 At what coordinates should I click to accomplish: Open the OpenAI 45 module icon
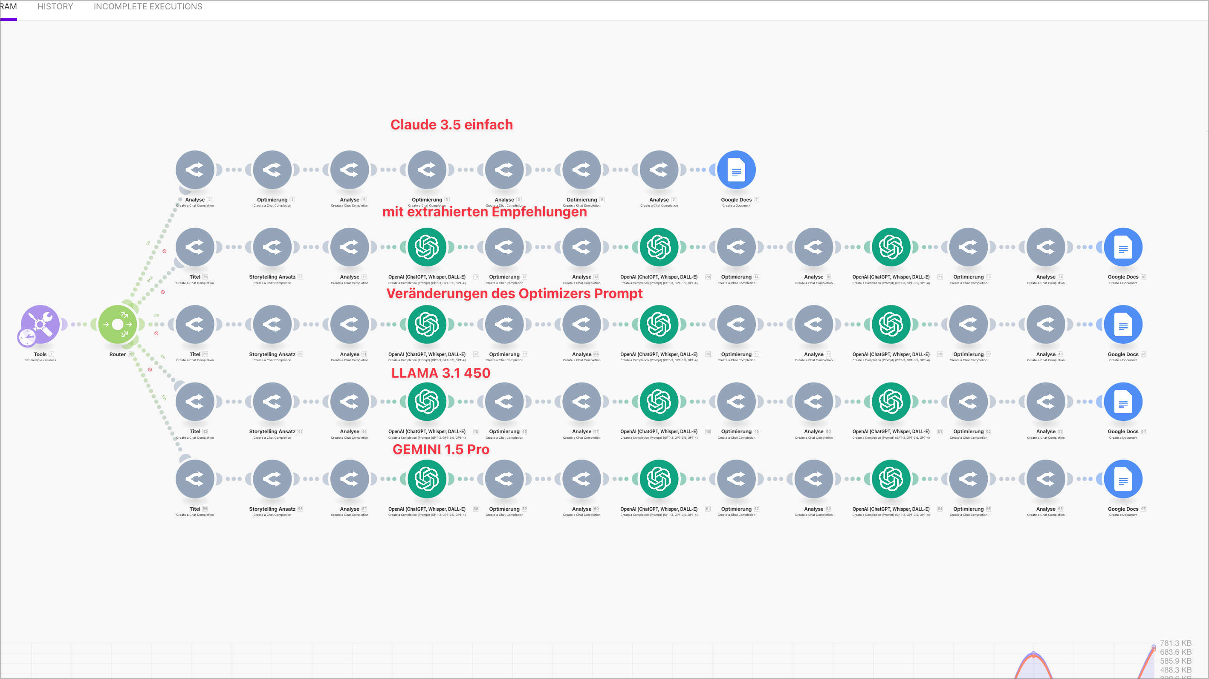tap(427, 402)
